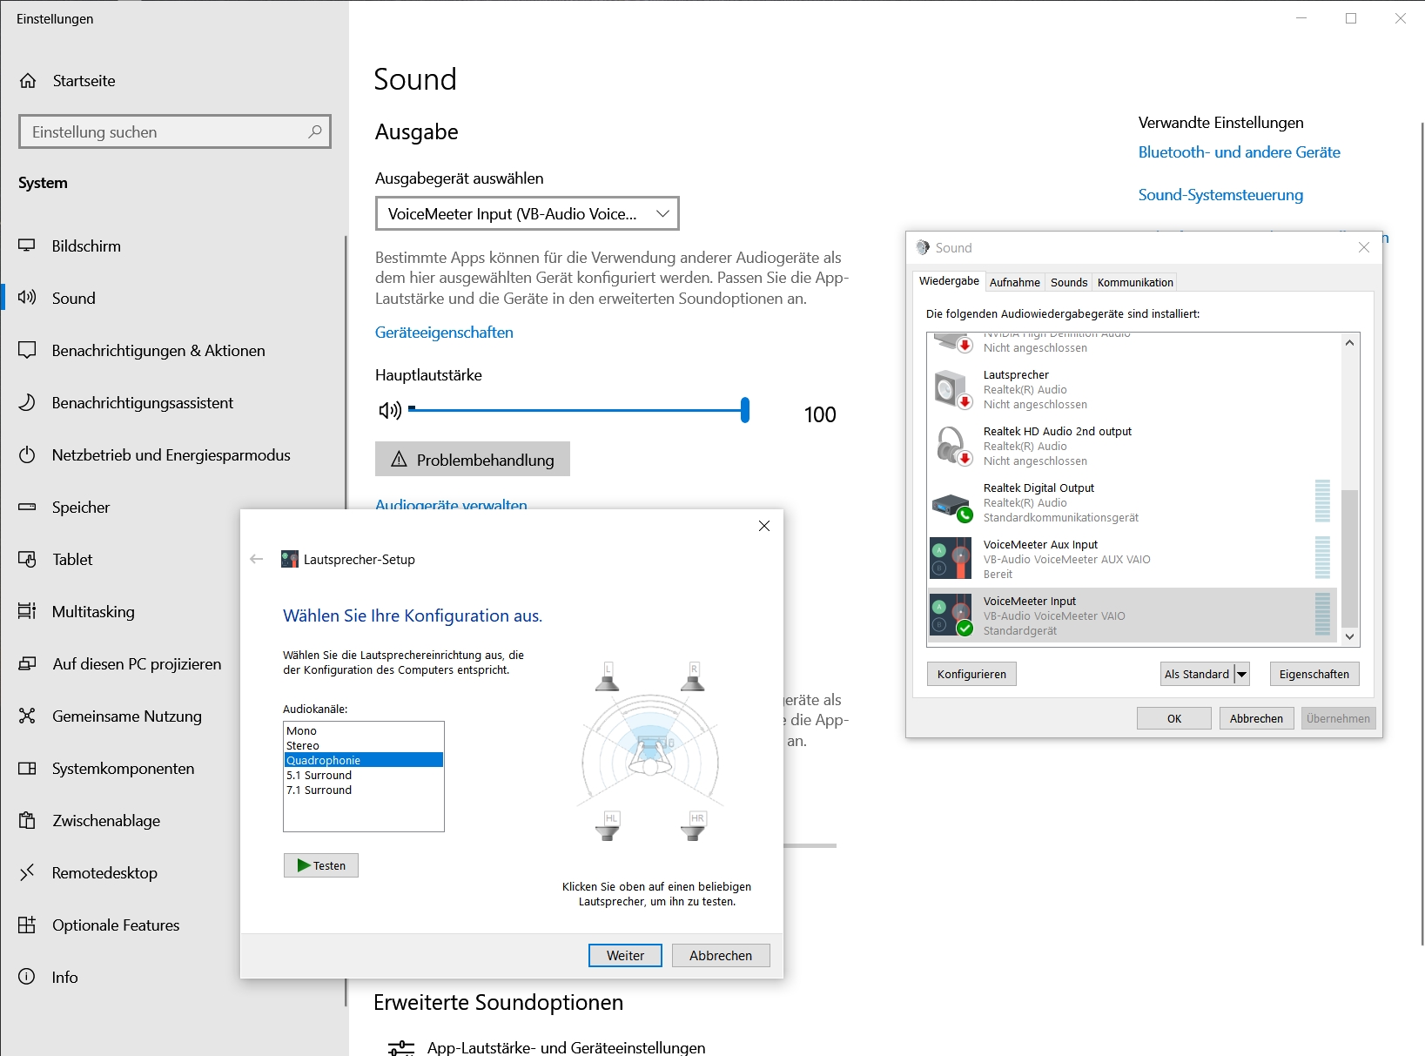1425x1056 pixels.
Task: Open Speicher storage settings
Action: point(81,508)
